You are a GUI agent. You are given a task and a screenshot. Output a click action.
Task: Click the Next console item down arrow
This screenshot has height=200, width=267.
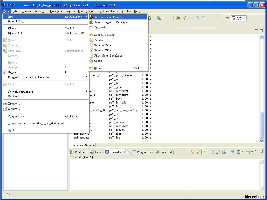pyautogui.click(x=192, y=152)
